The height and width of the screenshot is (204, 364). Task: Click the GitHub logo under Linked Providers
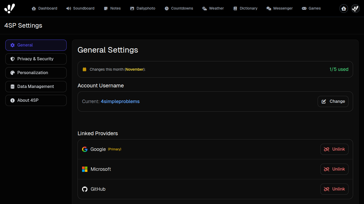pos(85,189)
